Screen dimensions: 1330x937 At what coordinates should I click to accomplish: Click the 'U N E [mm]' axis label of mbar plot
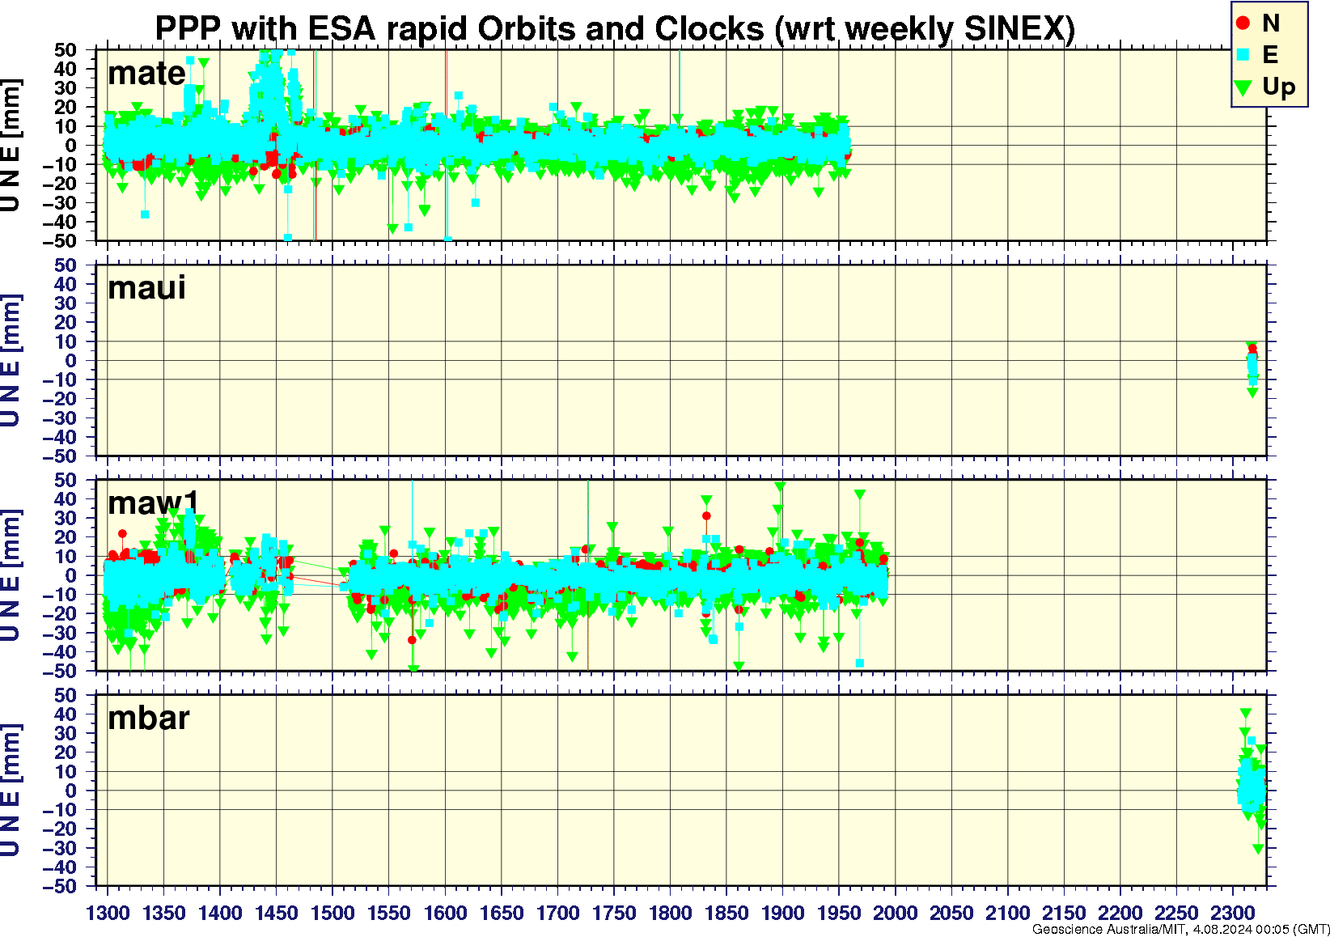pos(11,791)
